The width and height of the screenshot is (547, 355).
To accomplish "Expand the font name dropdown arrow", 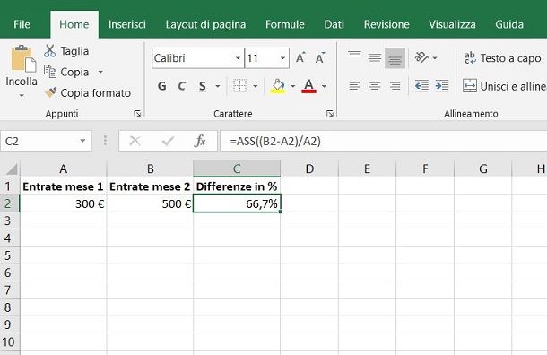I will point(238,58).
